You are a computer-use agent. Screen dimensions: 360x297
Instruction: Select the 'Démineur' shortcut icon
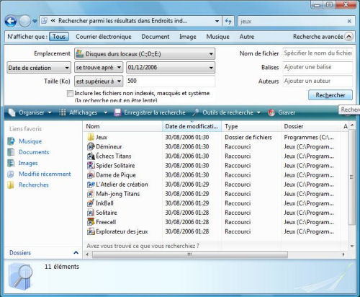(91, 146)
